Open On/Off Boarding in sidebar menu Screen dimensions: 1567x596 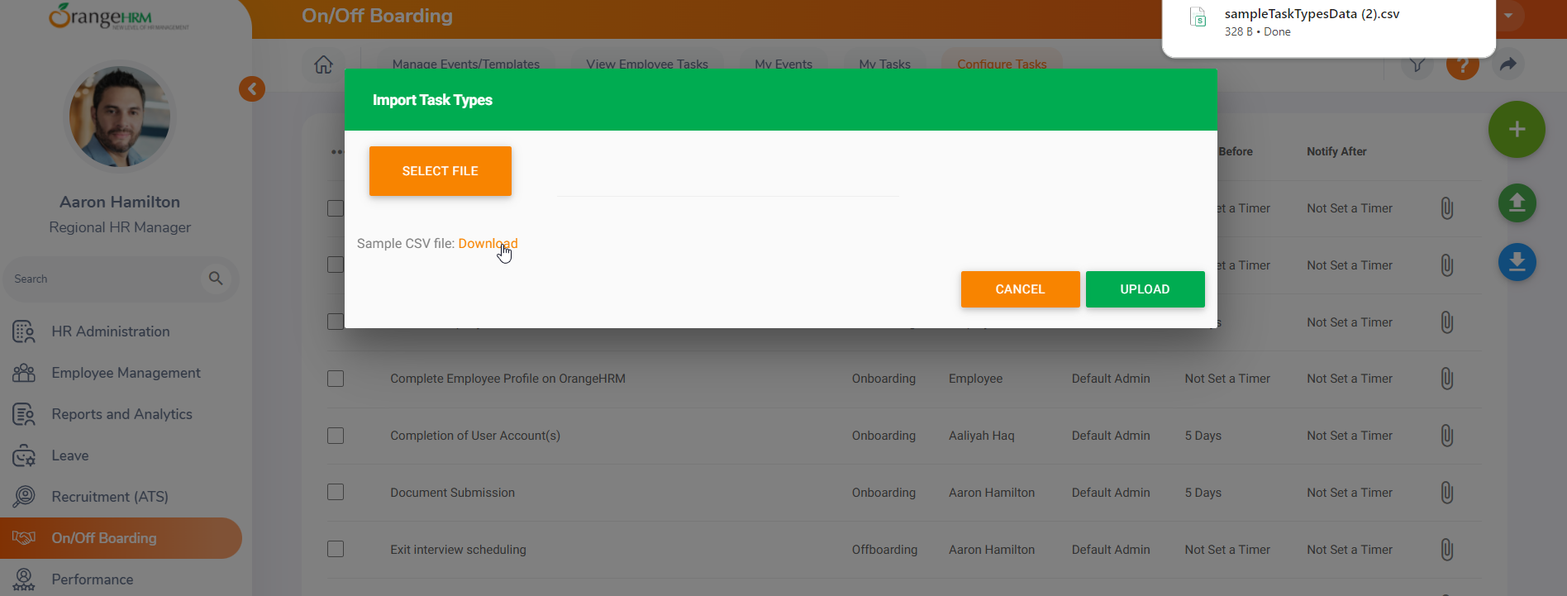point(104,538)
